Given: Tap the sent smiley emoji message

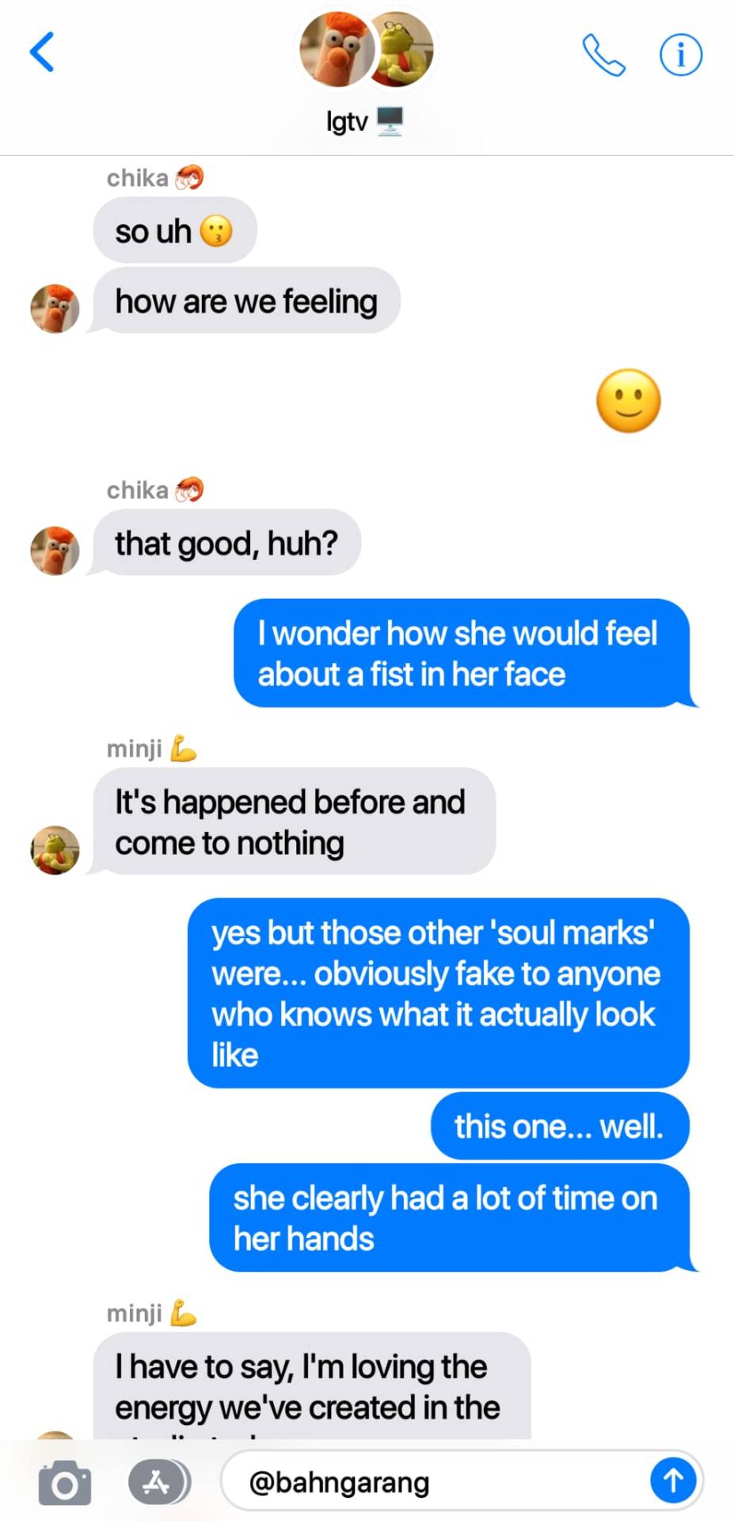Looking at the screenshot, I should click(629, 401).
